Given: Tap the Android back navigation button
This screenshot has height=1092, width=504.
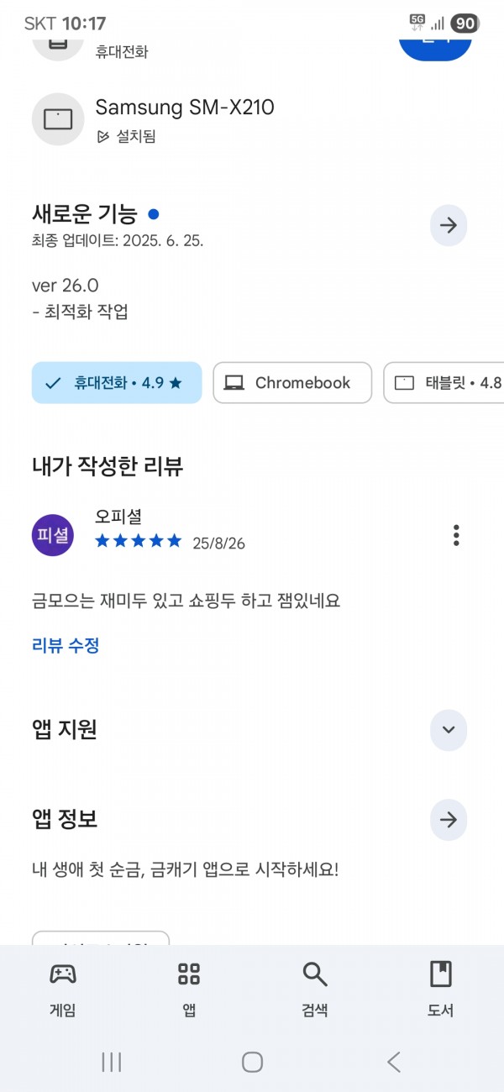Looking at the screenshot, I should [x=393, y=1062].
